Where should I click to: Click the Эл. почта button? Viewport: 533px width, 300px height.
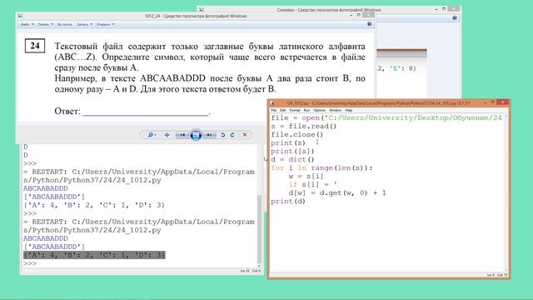point(64,24)
